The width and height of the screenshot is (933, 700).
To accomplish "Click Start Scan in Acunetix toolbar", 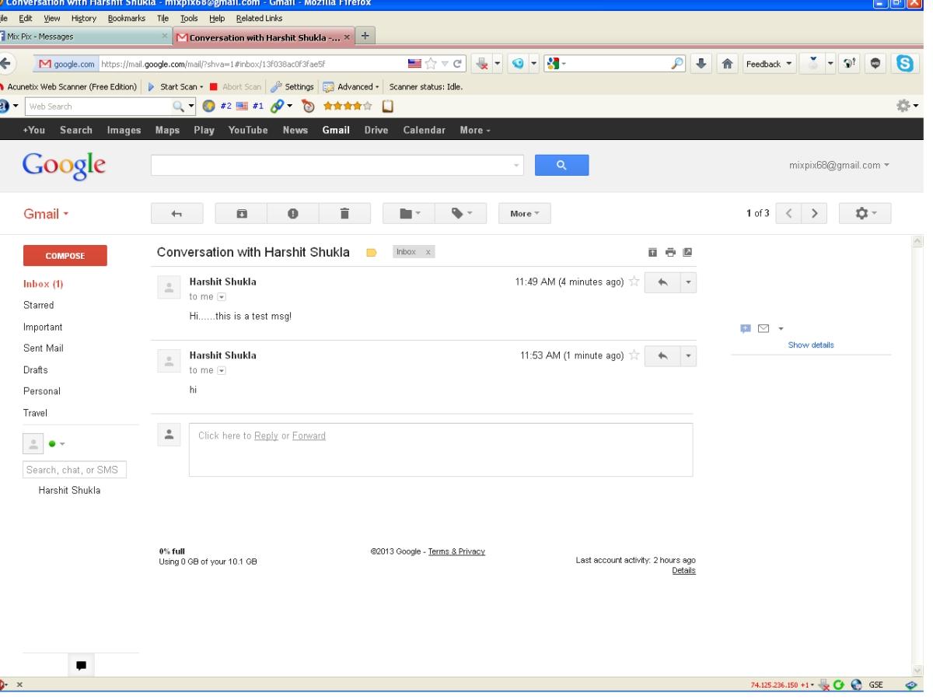I will click(x=174, y=86).
